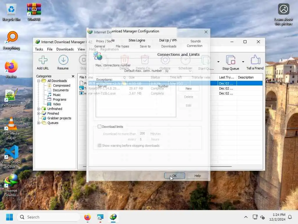Image resolution: width=298 pixels, height=224 pixels.
Task: Select the Everything search desktop icon
Action: 11,40
